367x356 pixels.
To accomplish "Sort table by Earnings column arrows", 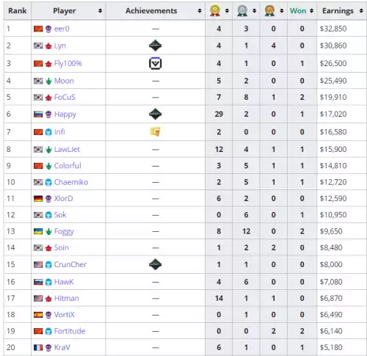I will [x=361, y=11].
